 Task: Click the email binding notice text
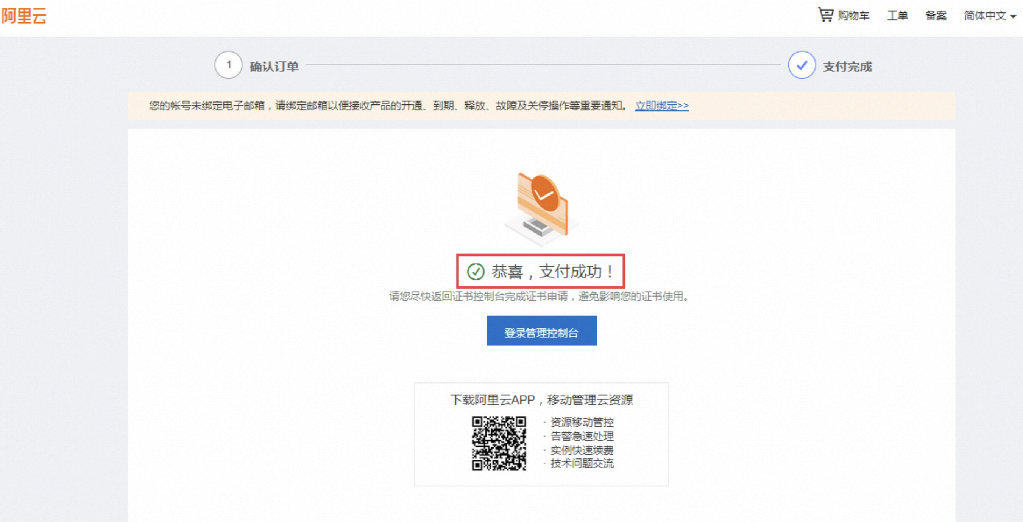(x=389, y=106)
